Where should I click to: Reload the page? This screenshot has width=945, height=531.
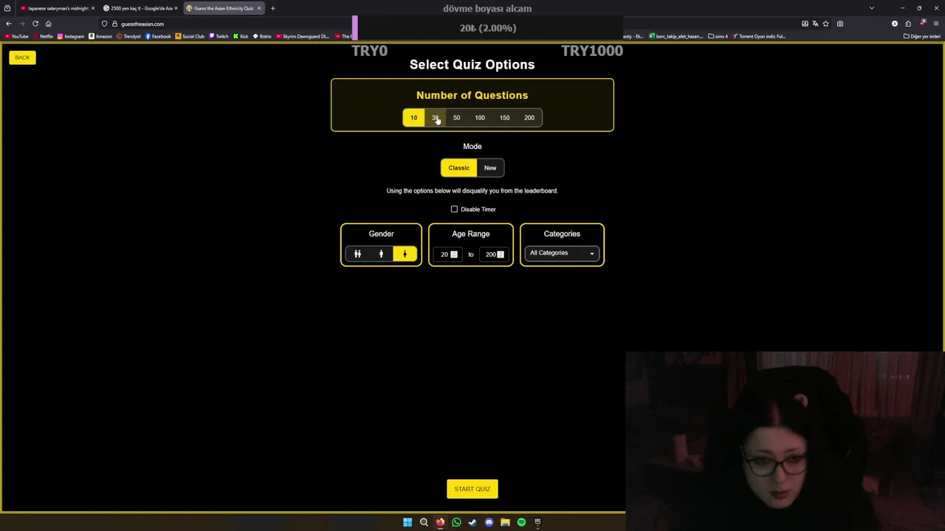click(x=35, y=24)
